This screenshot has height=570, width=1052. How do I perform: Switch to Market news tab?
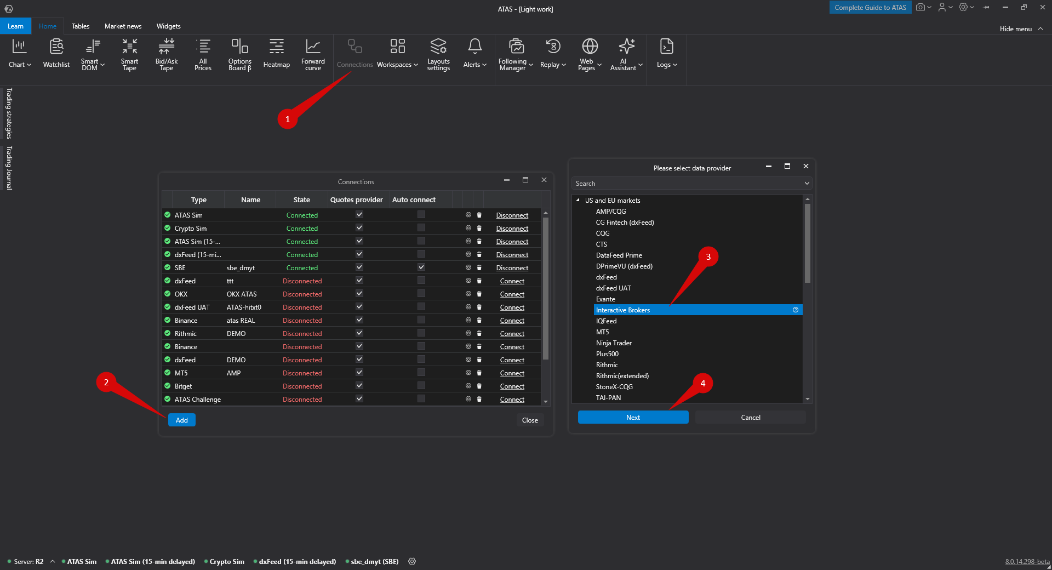pos(123,26)
